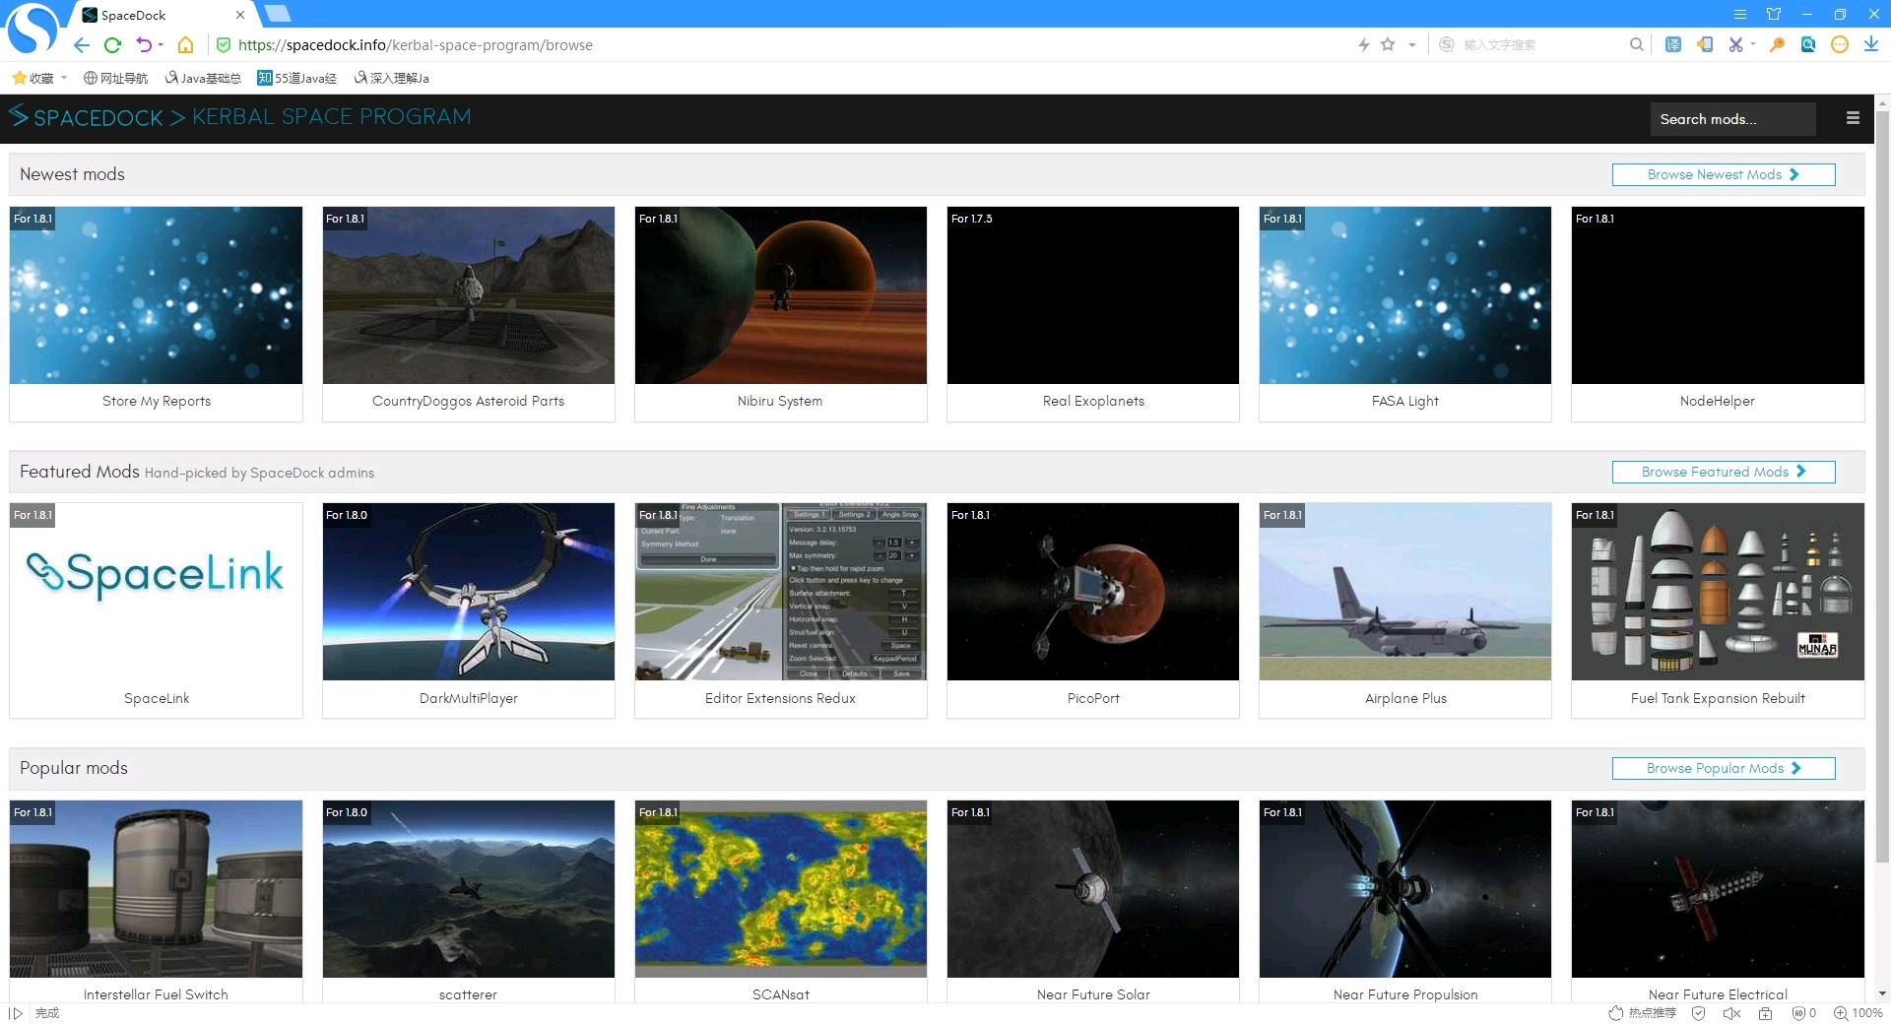This screenshot has width=1891, height=1024.
Task: Click the KERBAL SPACE PROGRAM header link
Action: (332, 117)
